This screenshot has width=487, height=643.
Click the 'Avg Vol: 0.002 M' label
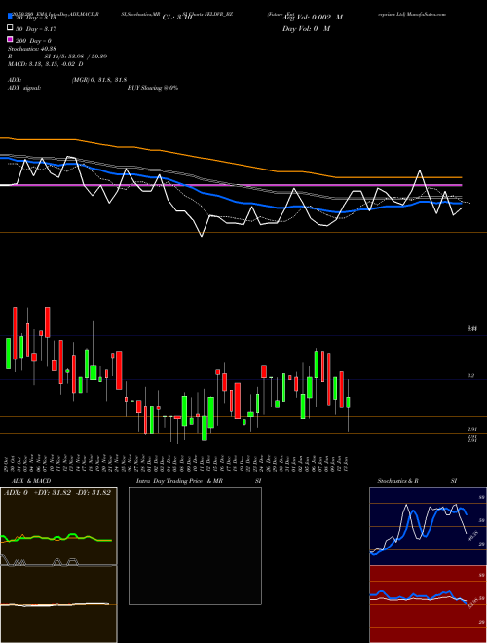(x=313, y=18)
